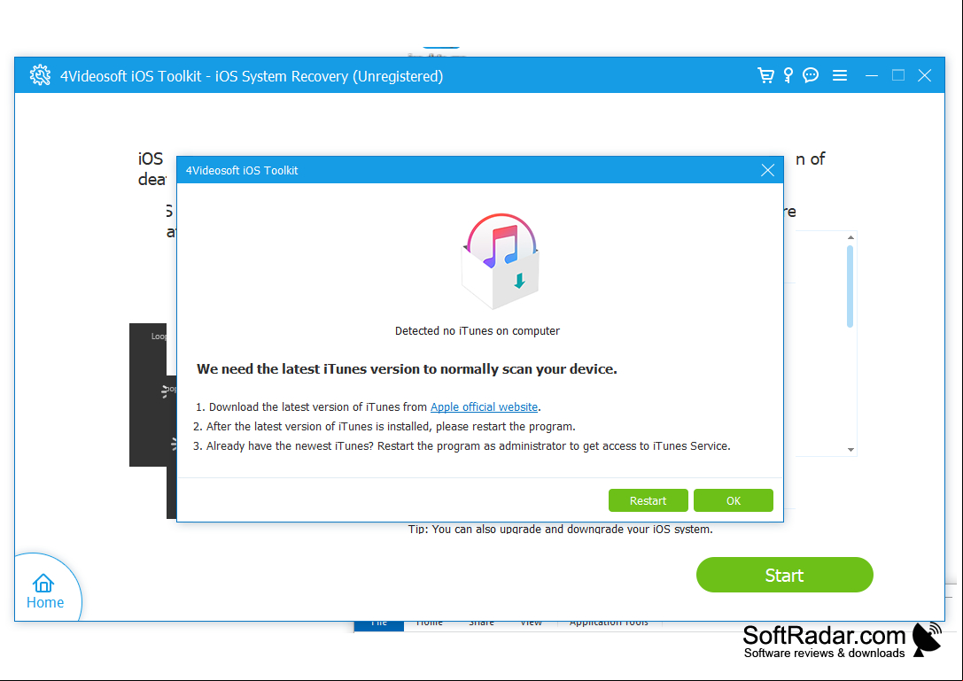Click the gear toolkit logo icon
The width and height of the screenshot is (963, 681).
(x=40, y=75)
